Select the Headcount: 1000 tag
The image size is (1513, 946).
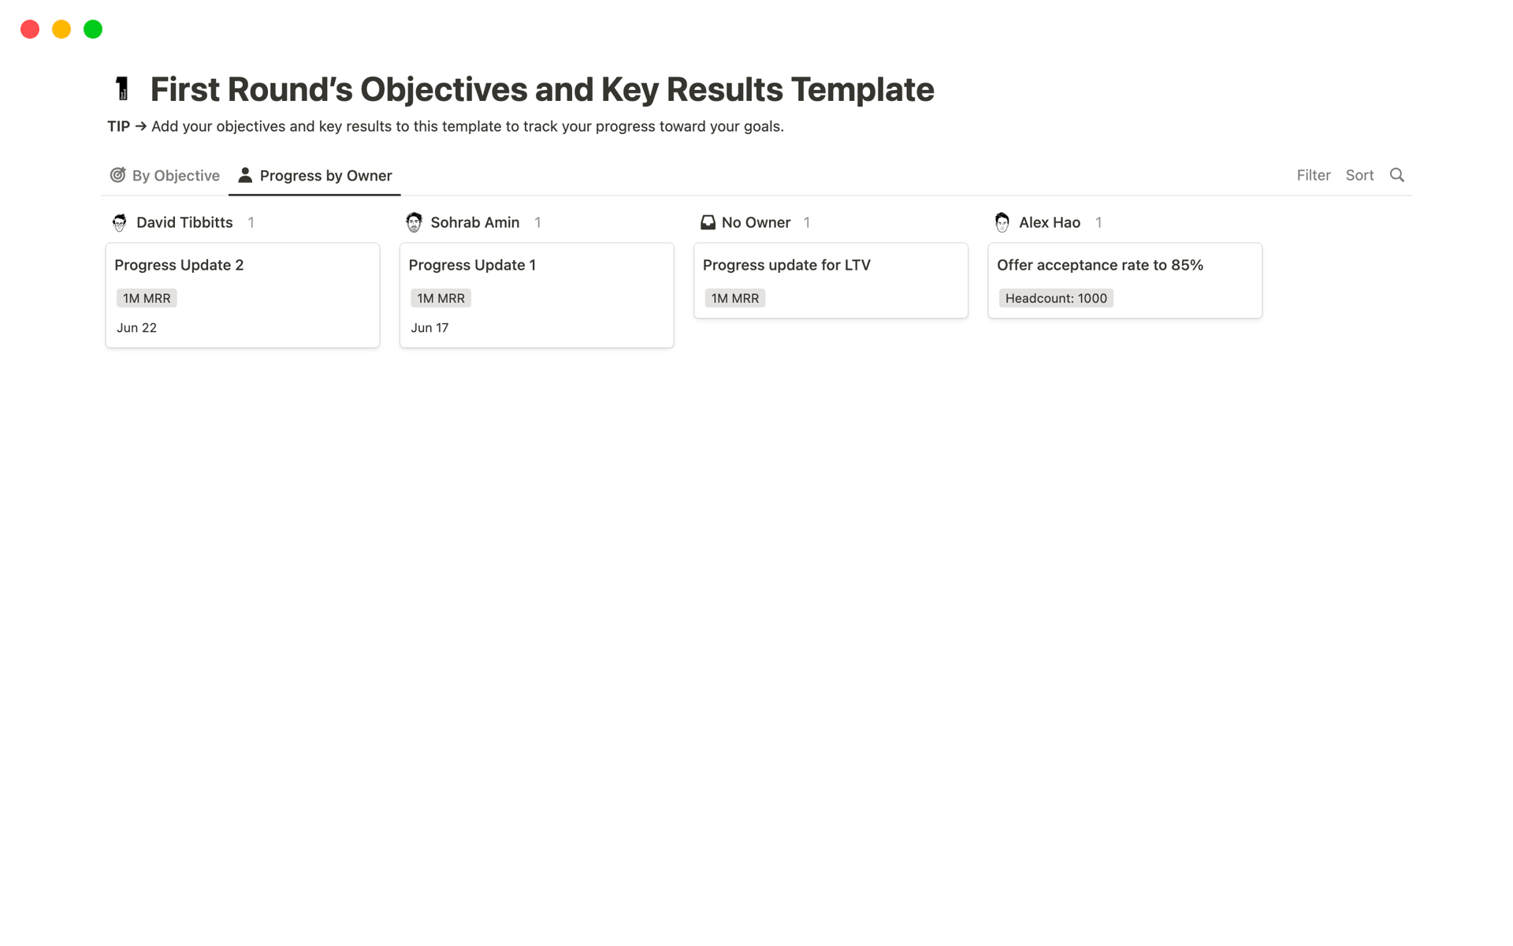(x=1056, y=298)
